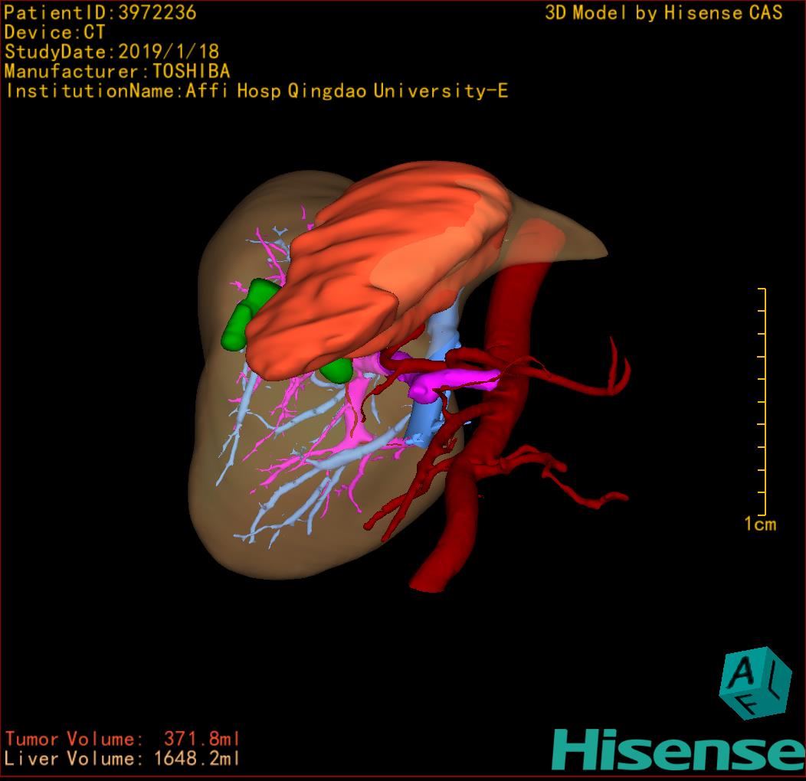Viewport: 806px width, 781px height.
Task: Click the Manufacturer:TOSHIBA label
Action: tap(117, 71)
